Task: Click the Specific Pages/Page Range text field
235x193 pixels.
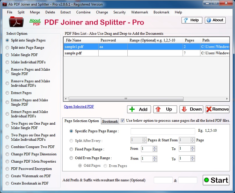Action: click(x=163, y=131)
